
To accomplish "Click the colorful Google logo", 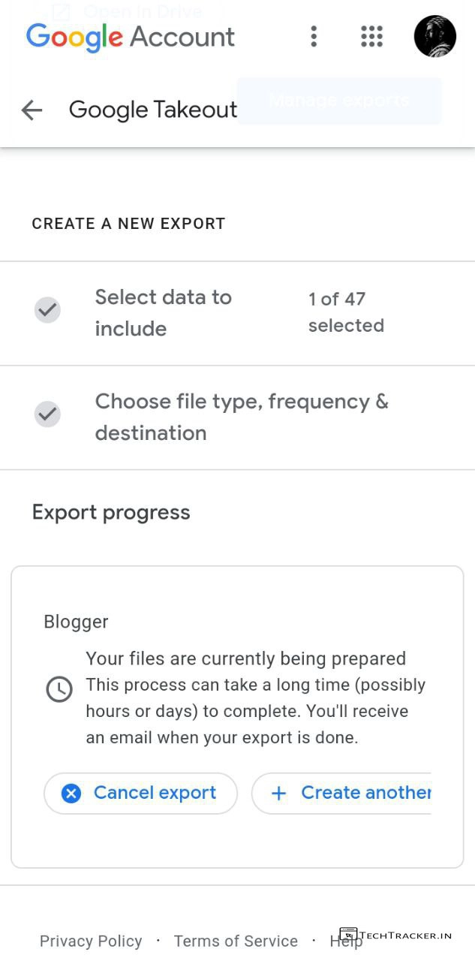I will pos(74,37).
